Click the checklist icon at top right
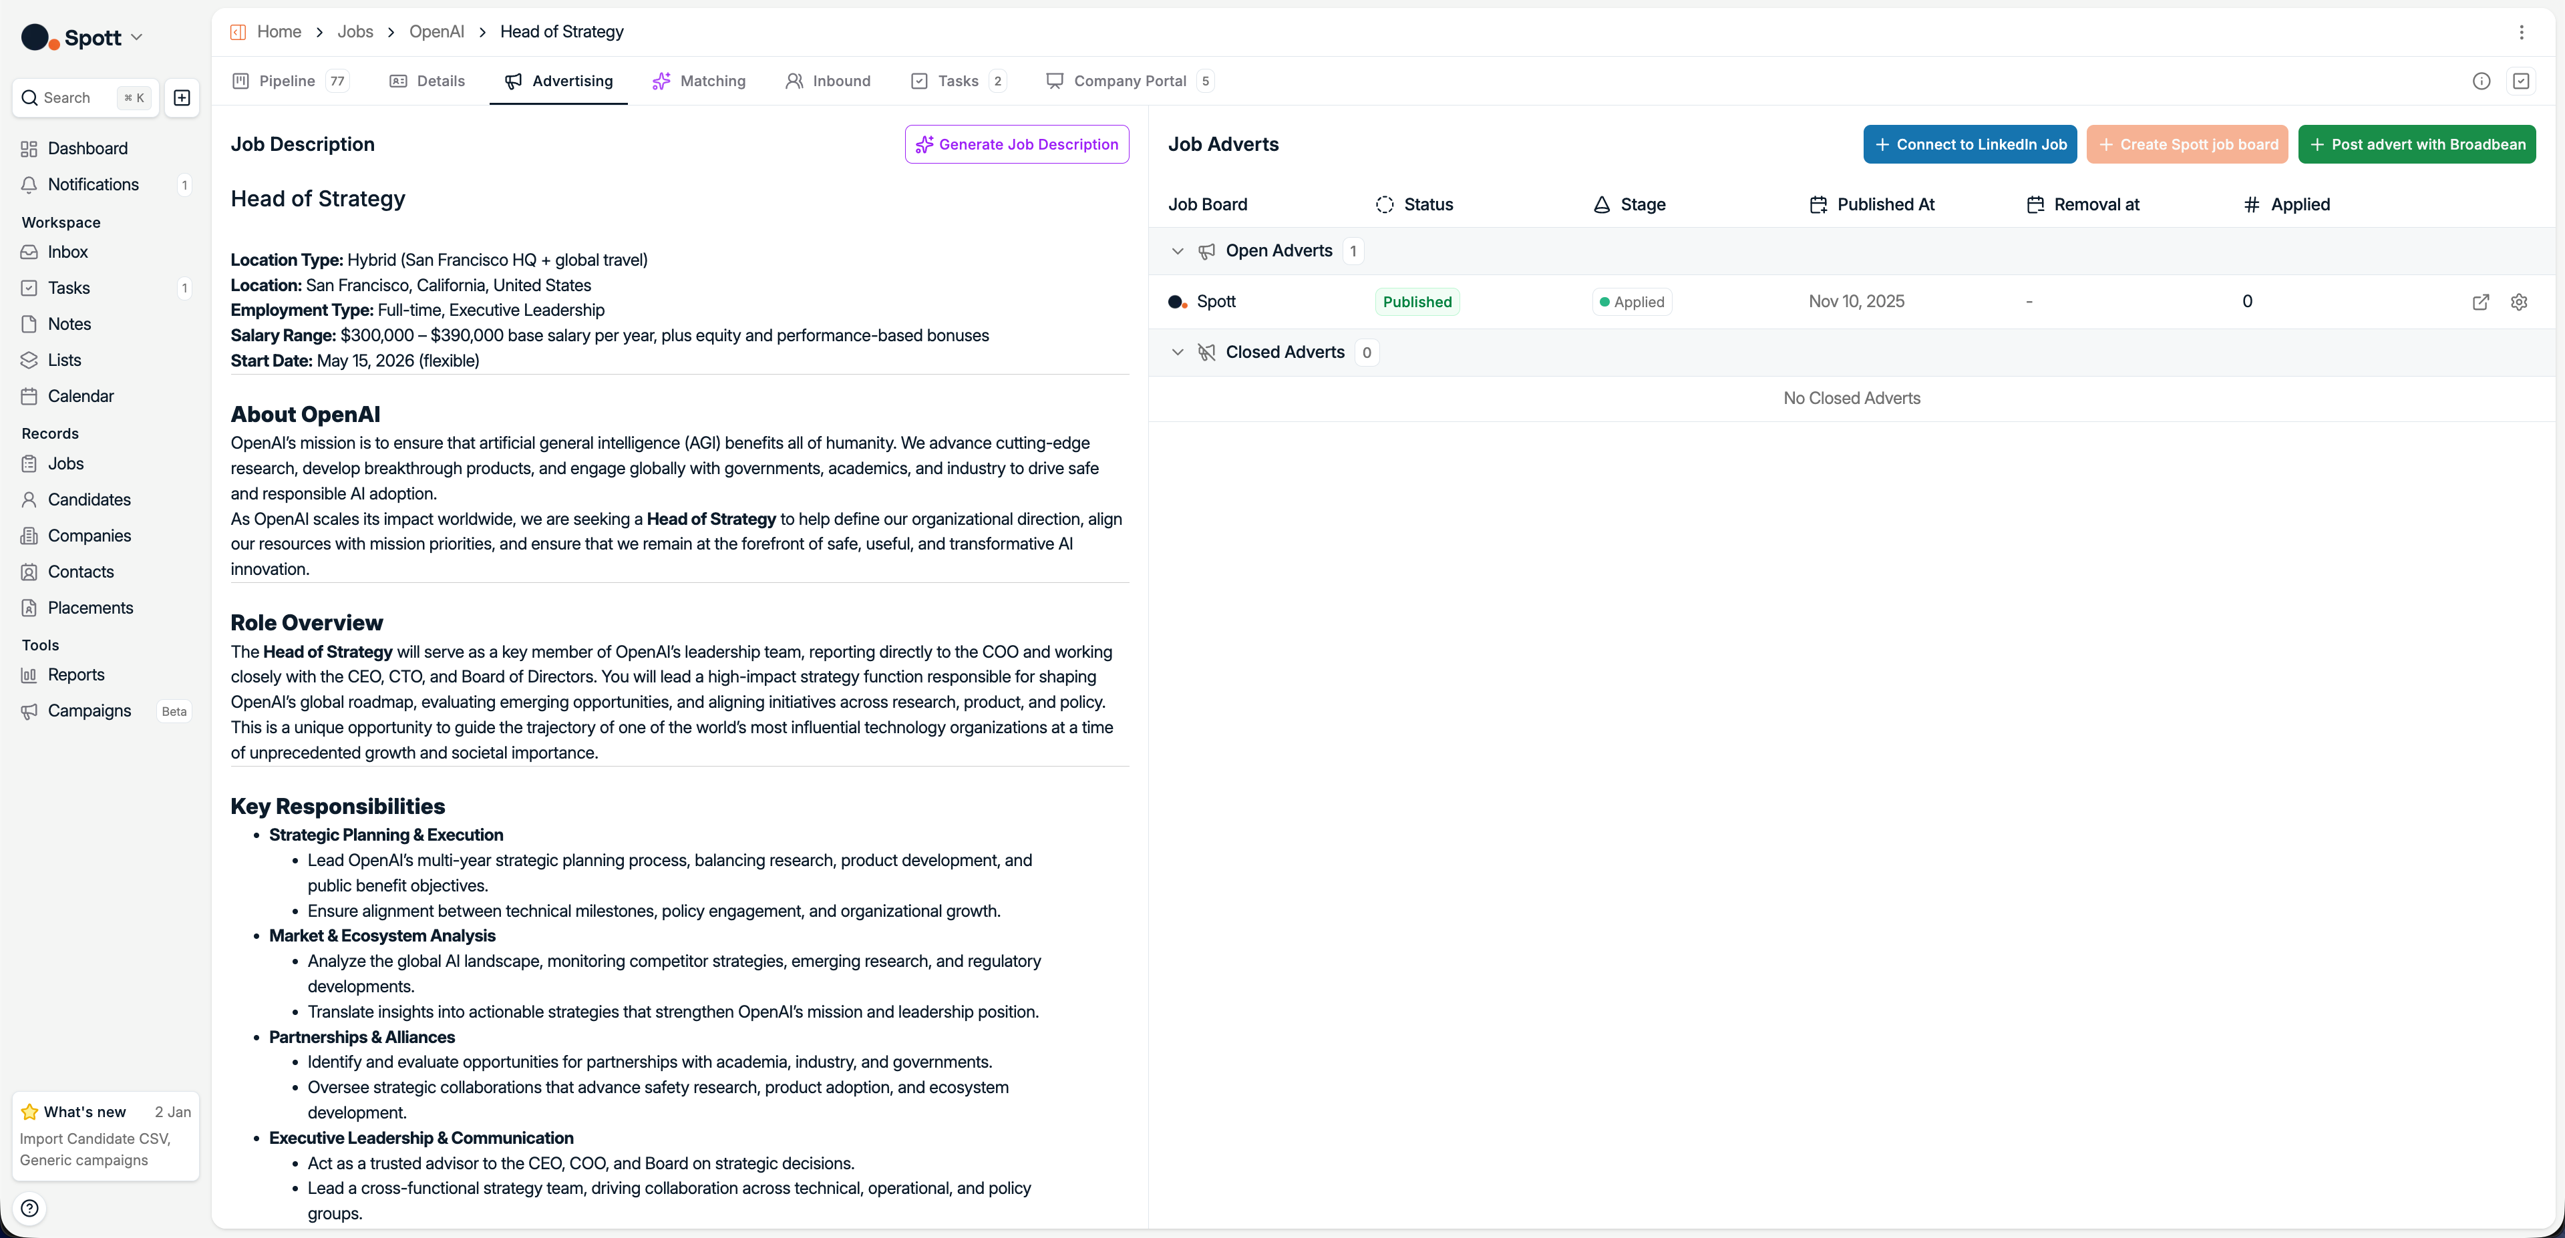The height and width of the screenshot is (1238, 2565). 2521,81
